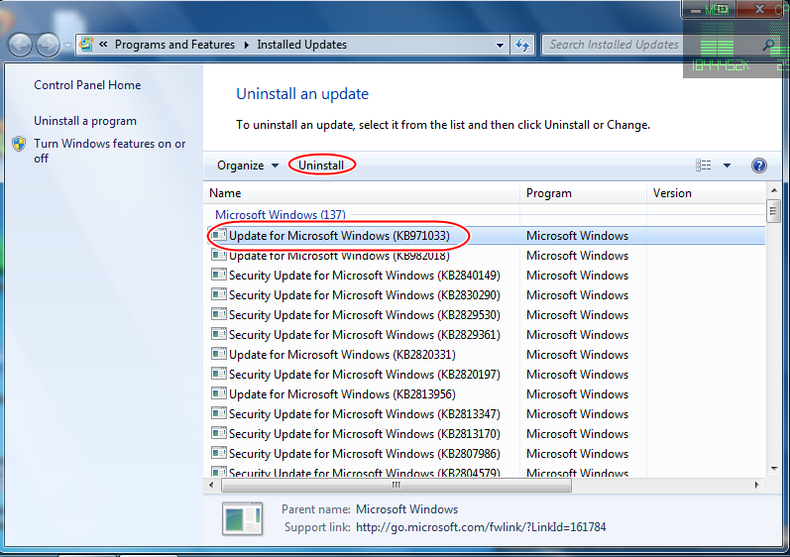
Task: Select Security Update (KB2829361) row
Action: click(486, 335)
